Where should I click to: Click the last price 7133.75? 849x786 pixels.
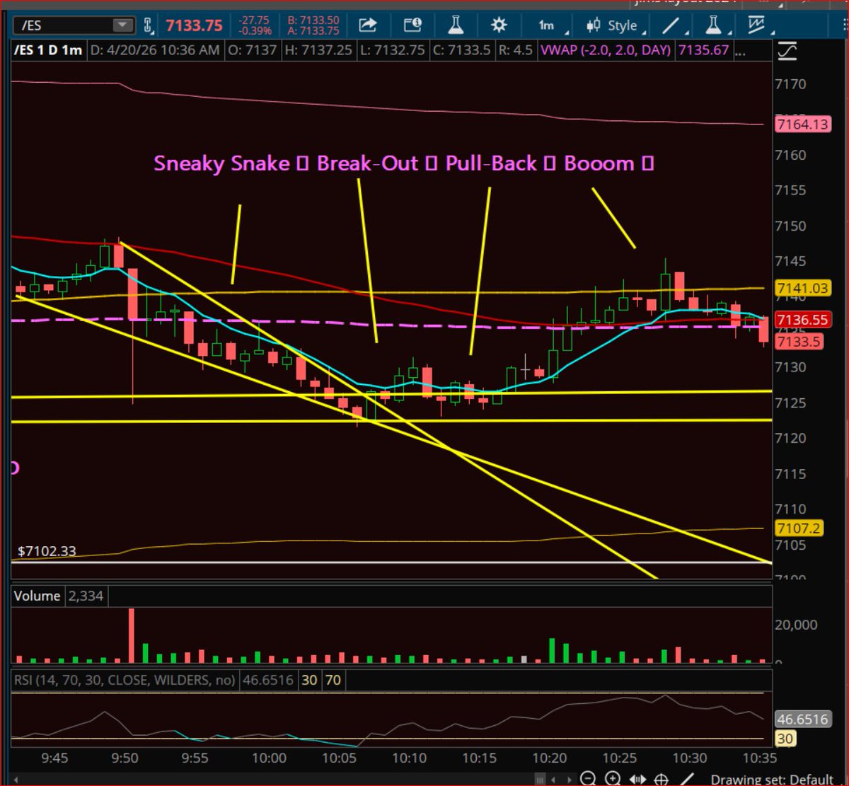click(x=195, y=26)
